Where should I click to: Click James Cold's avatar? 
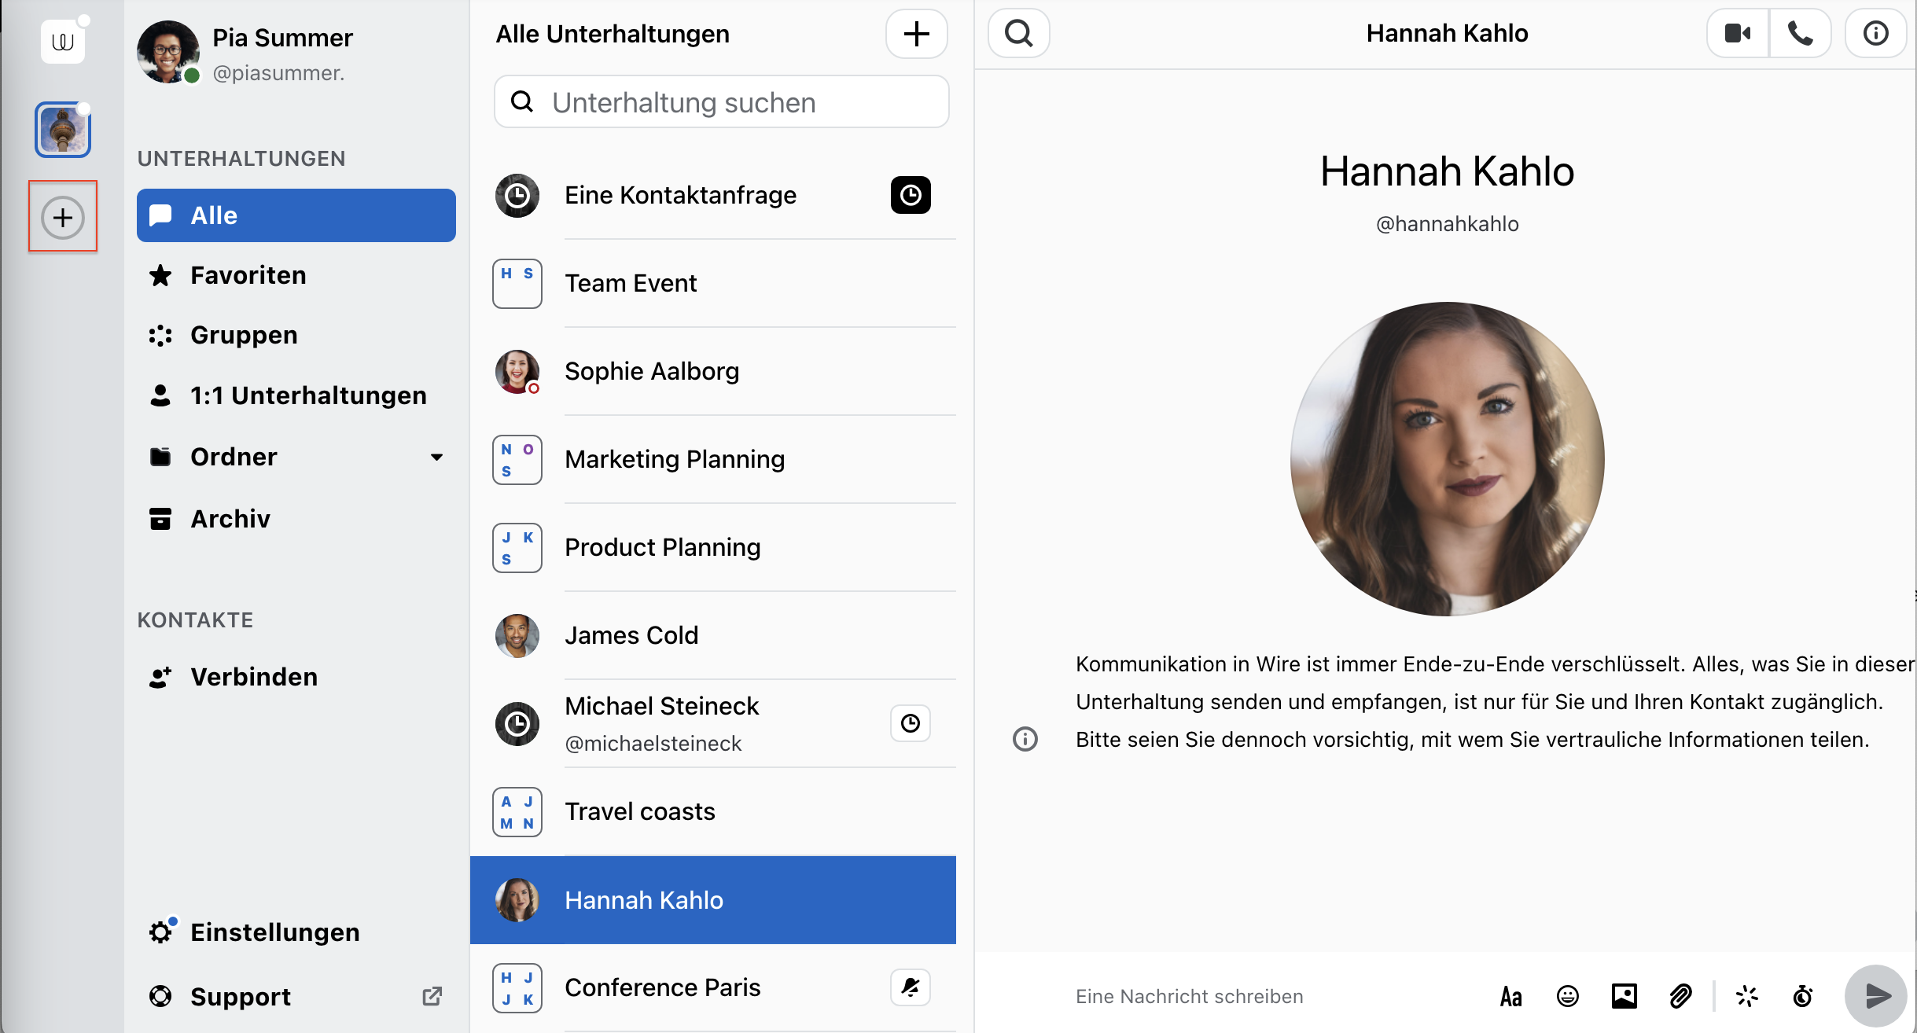[517, 635]
